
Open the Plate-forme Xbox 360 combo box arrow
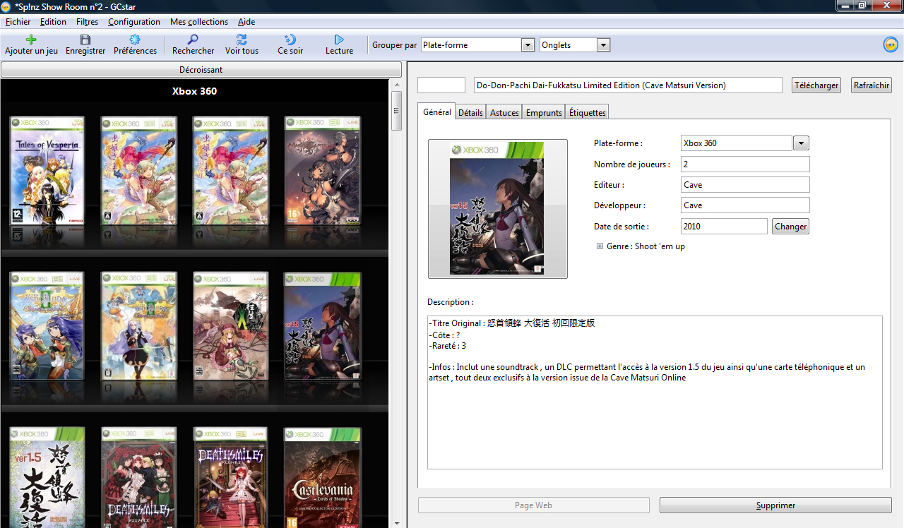801,143
